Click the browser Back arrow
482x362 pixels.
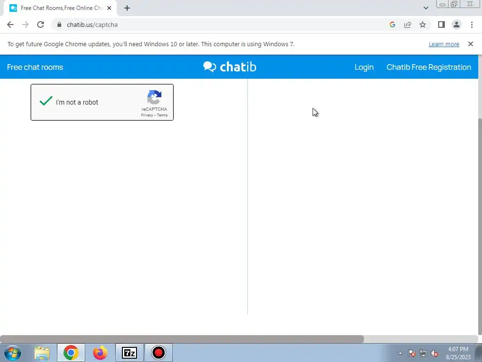[x=10, y=25]
